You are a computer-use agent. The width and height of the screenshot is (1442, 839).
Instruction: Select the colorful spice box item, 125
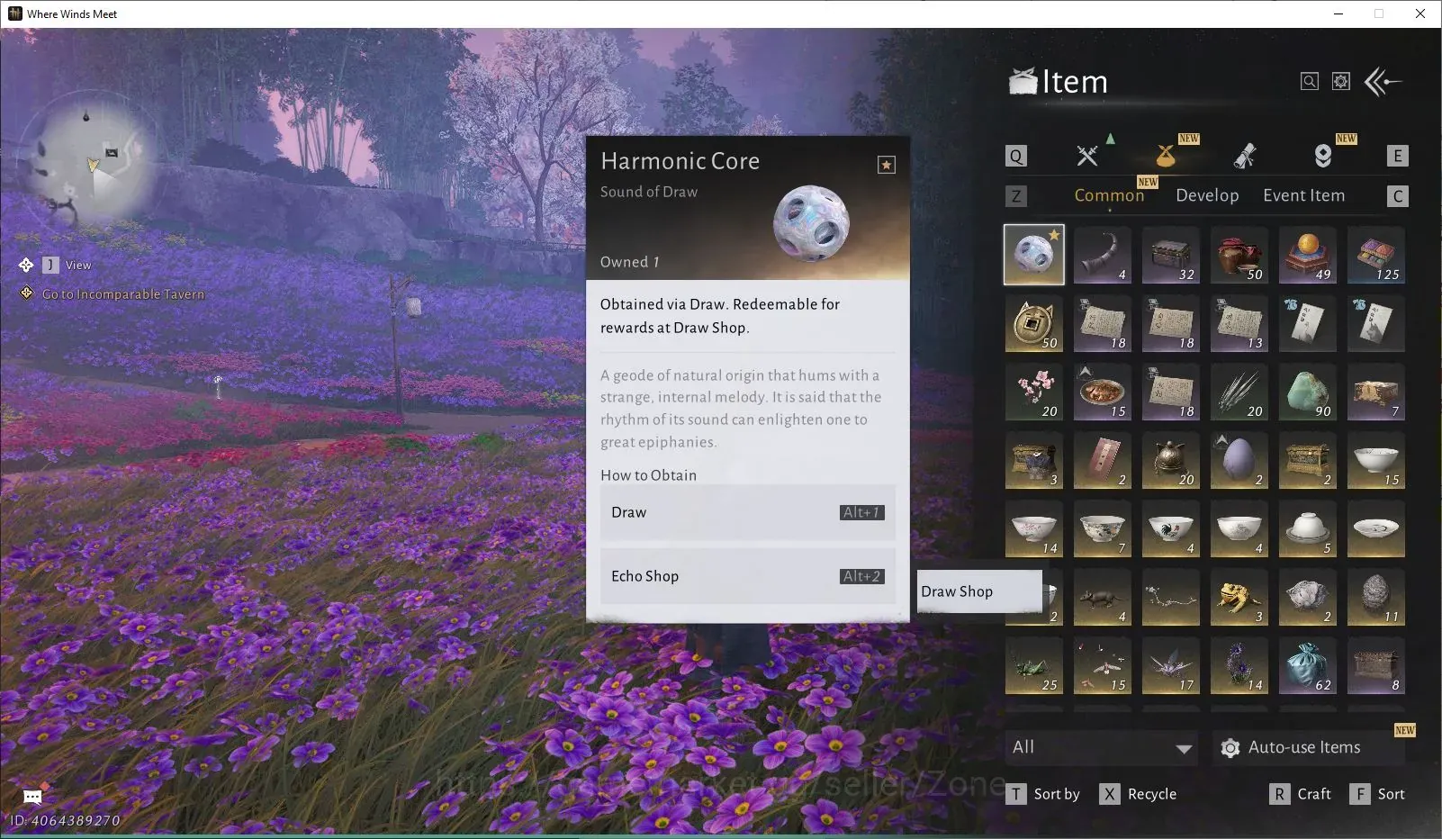coord(1376,255)
